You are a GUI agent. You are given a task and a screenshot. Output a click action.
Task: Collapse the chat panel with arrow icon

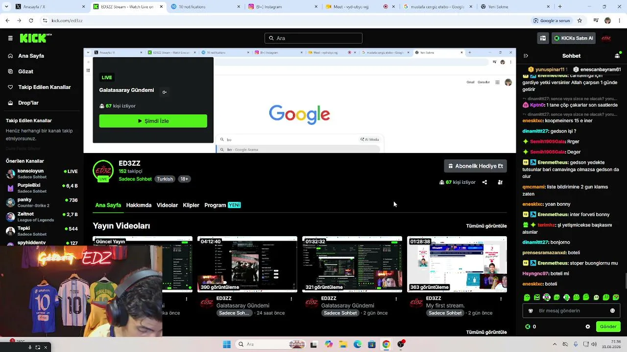pos(526,56)
